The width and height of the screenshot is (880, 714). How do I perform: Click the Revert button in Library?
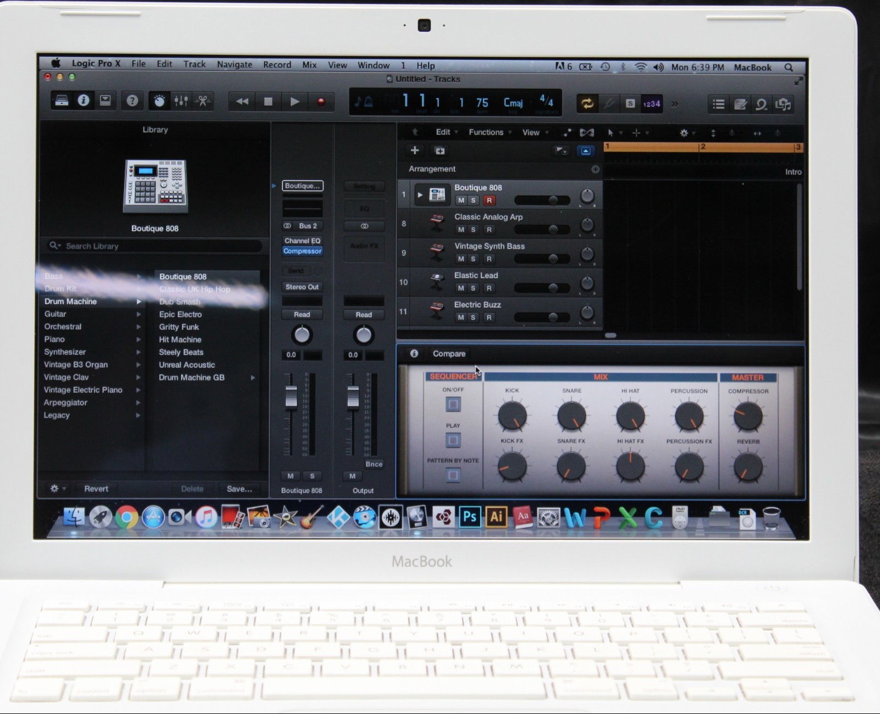(x=96, y=489)
